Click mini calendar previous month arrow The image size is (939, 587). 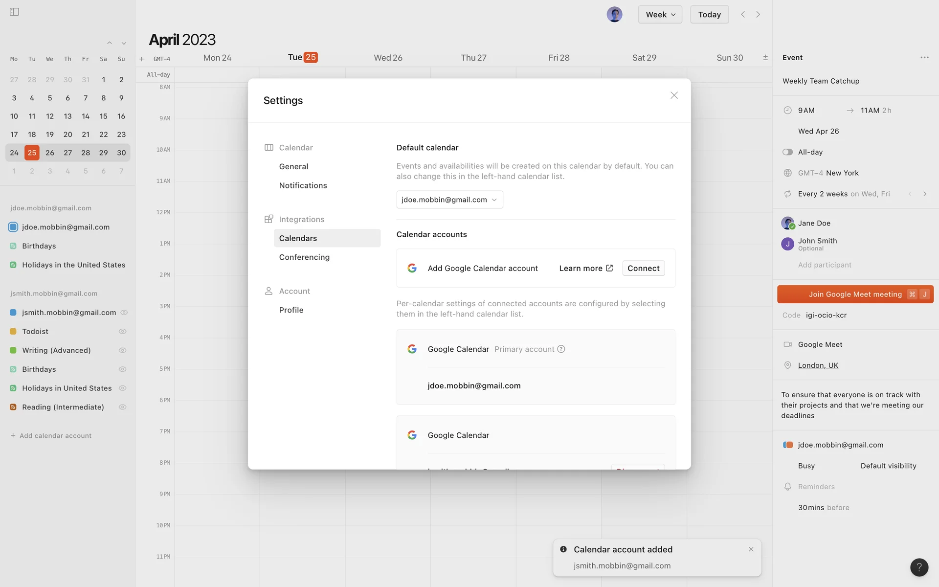(x=110, y=43)
